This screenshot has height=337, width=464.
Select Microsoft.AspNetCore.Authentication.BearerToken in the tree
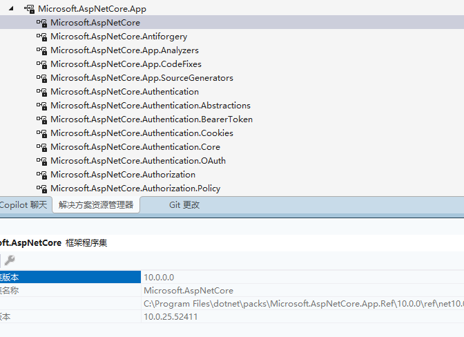pos(151,119)
